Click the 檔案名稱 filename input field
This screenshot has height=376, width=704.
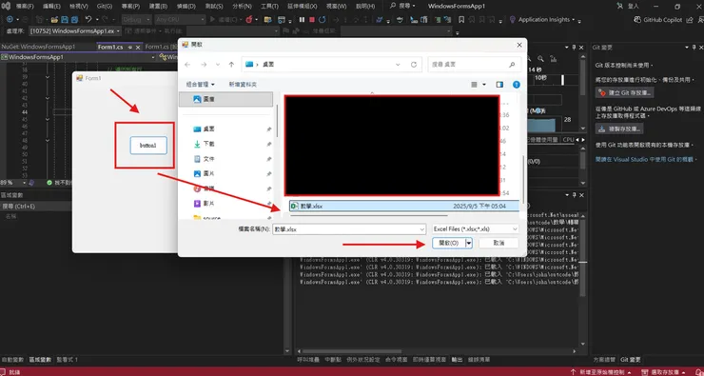pos(349,229)
